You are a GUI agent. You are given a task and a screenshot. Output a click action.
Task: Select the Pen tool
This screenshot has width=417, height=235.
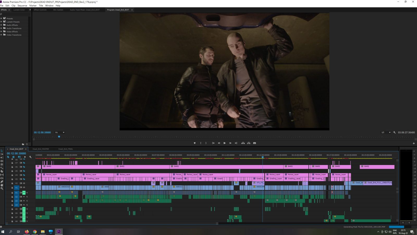2,181
